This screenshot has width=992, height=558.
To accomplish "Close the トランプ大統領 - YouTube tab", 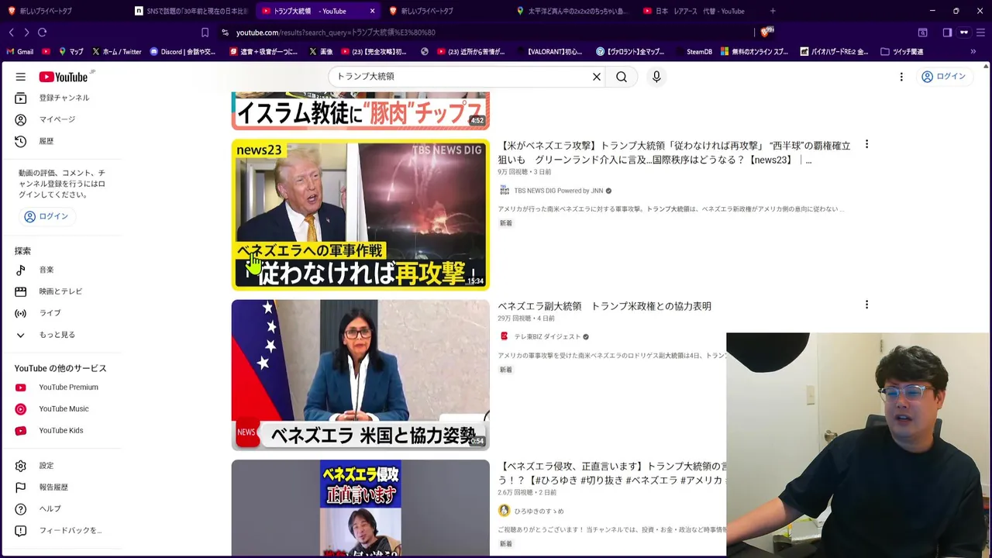I will click(x=373, y=11).
